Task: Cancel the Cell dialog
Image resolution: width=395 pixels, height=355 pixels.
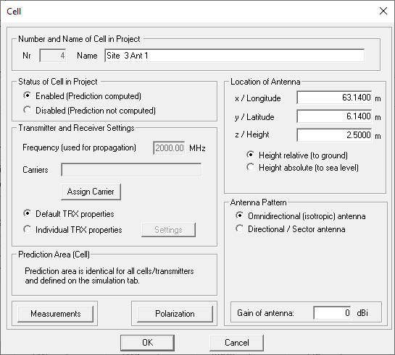Action: point(236,343)
